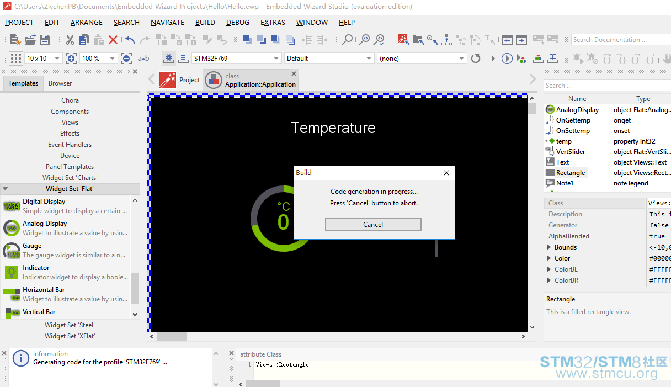Click the red Delete X icon
Viewport: 671px width, 387px height.
pos(113,40)
